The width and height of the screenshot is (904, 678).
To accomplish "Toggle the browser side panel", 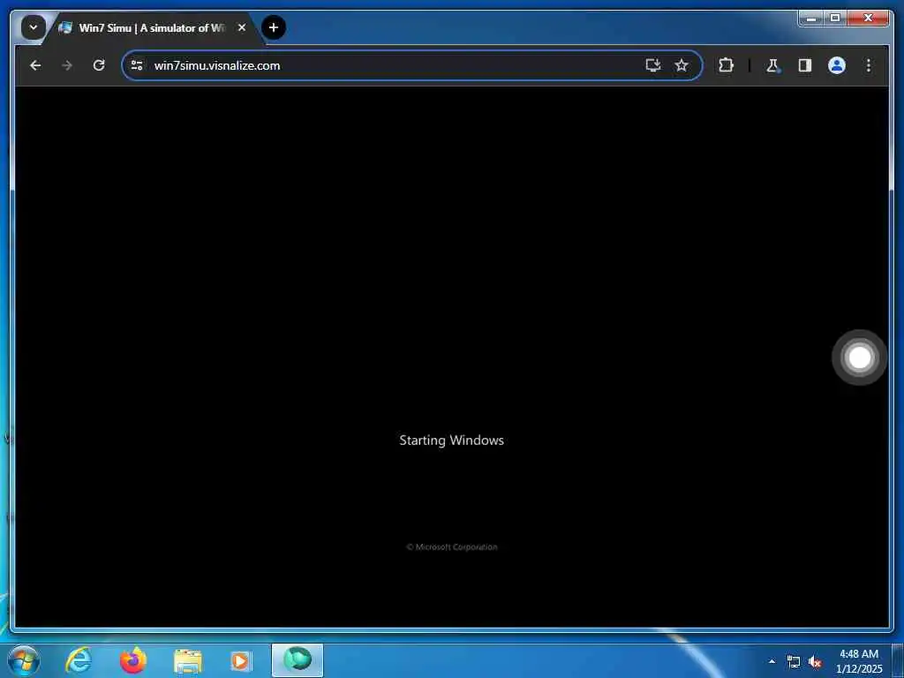I will pyautogui.click(x=805, y=65).
